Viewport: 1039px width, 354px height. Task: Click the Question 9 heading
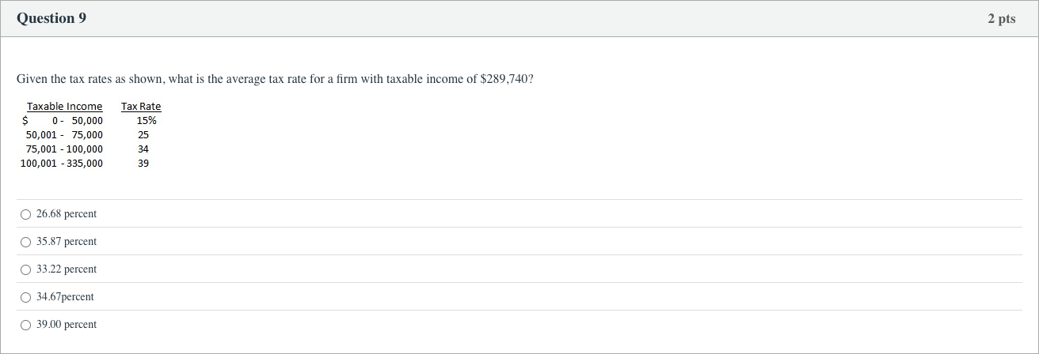click(x=51, y=18)
